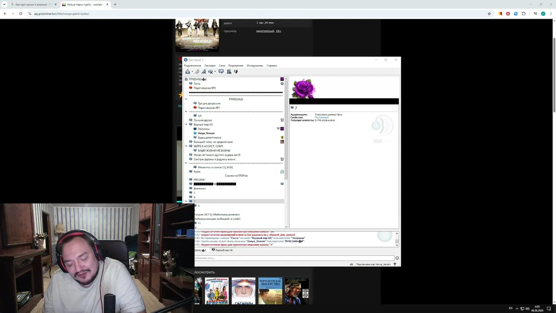Open the Свои menu in TeamSpeak

pyautogui.click(x=222, y=66)
